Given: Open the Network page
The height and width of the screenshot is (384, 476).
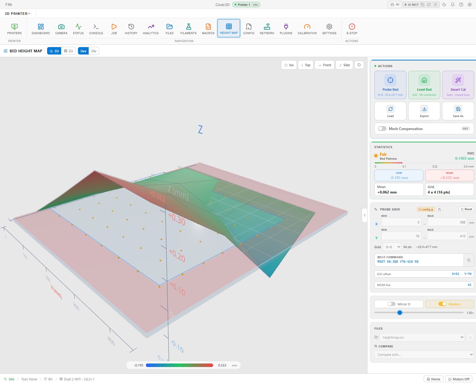Looking at the screenshot, I should coord(267,29).
